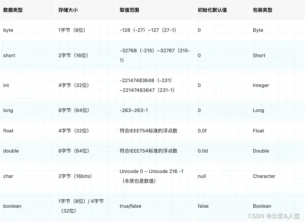The image size is (305, 222).
Task: Click the 0.0d default value cell
Action: [203, 151]
